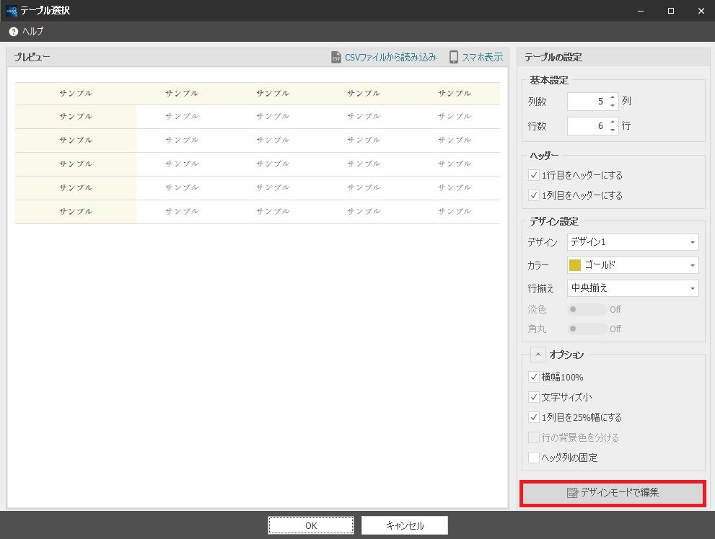Minimize the テーブル選択 window
The image size is (715, 539).
(641, 11)
